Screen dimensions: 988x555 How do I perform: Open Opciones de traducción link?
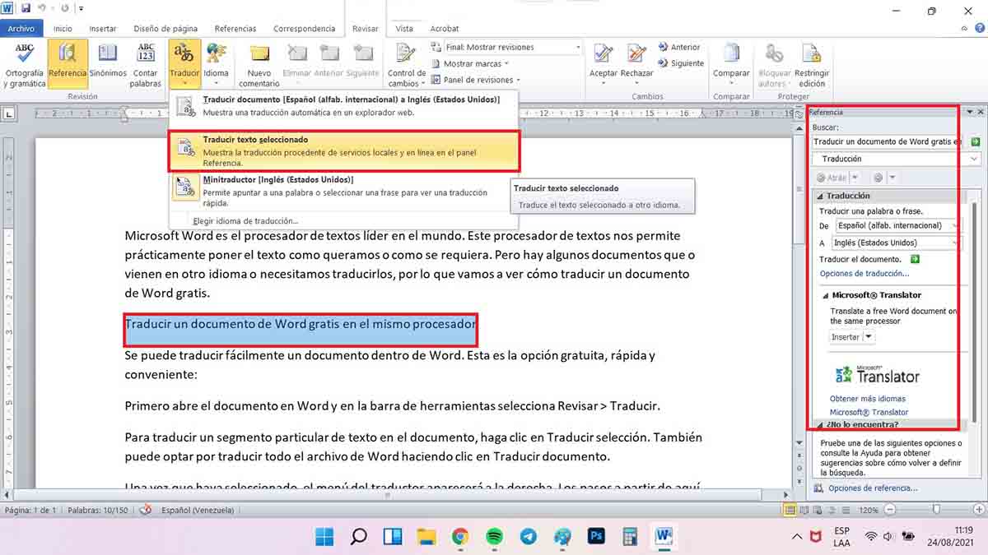[864, 274]
